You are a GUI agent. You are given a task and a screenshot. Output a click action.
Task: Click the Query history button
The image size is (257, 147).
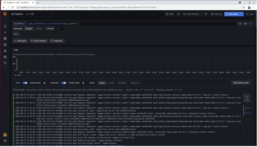point(39,41)
